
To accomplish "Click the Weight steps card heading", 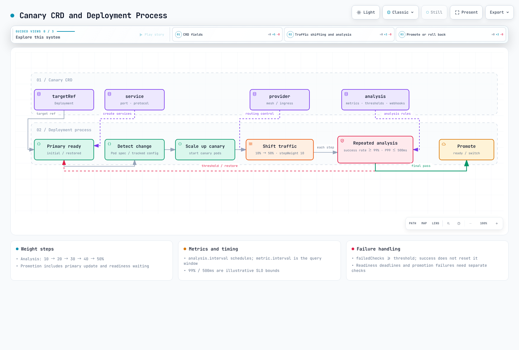I will 37,249.
